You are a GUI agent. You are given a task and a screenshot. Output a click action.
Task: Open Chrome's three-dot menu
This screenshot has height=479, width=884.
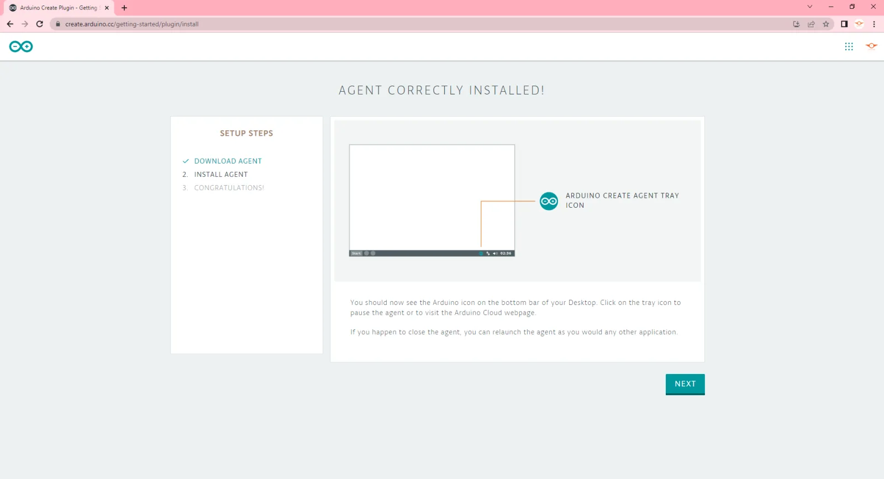click(x=874, y=24)
